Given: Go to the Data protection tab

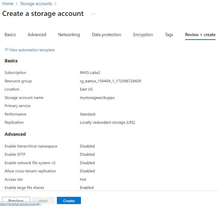Looking at the screenshot, I should click(x=106, y=35).
